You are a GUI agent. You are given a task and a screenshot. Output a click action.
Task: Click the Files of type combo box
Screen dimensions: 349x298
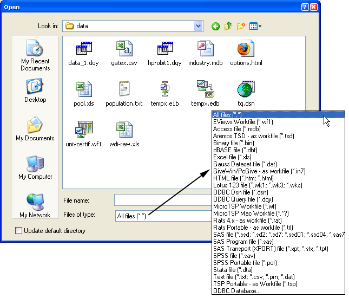click(x=162, y=216)
